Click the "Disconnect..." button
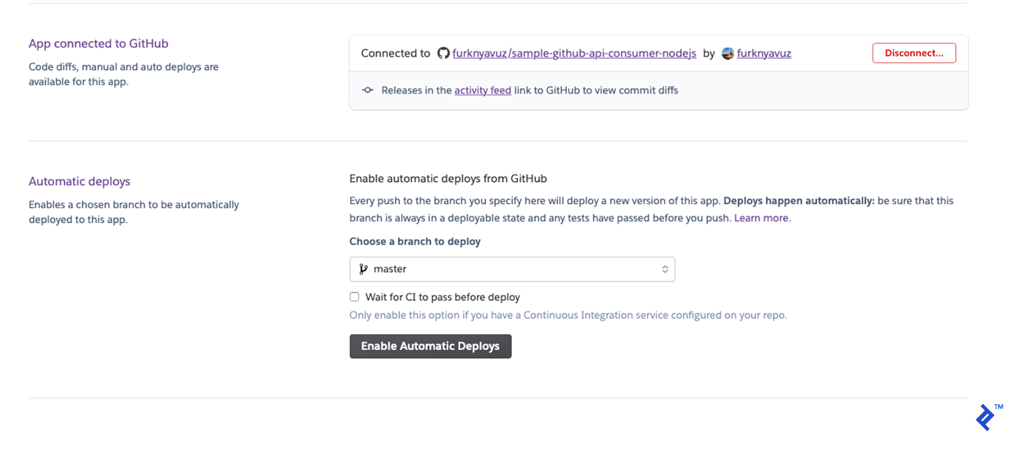Image resolution: width=1015 pixels, height=449 pixels. pyautogui.click(x=914, y=53)
